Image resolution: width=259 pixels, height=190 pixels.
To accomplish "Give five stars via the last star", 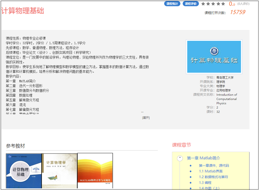I will point(223,4).
